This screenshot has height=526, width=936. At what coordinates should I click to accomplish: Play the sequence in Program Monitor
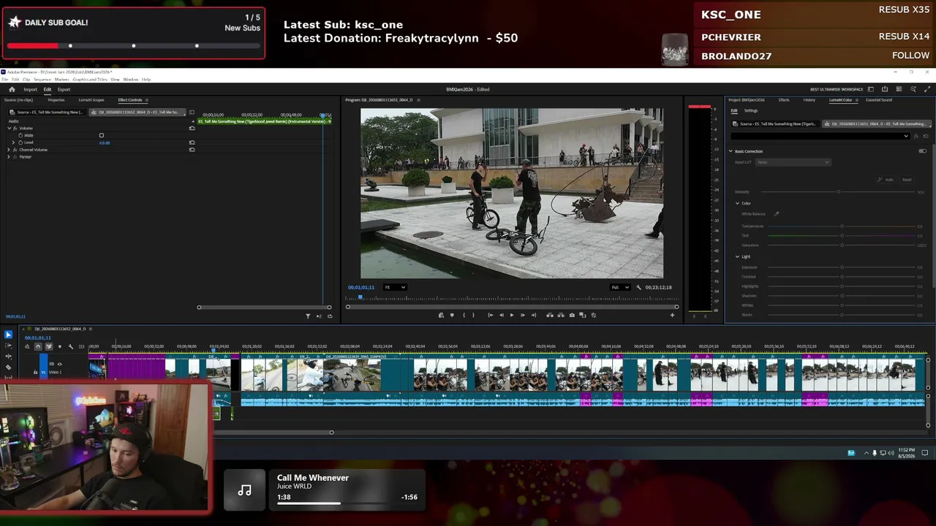click(512, 315)
